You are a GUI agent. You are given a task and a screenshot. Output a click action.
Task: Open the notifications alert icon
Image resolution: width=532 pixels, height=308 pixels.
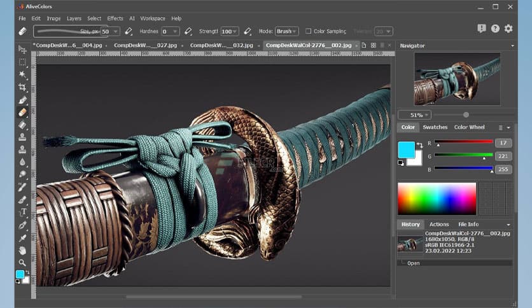coord(482,29)
